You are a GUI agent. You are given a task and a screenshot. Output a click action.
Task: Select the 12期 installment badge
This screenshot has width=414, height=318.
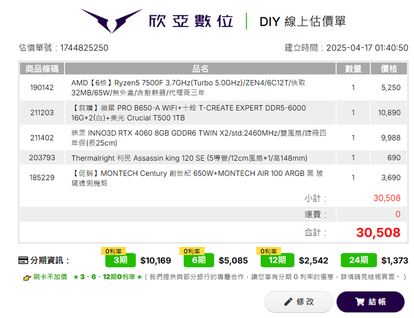[277, 260]
